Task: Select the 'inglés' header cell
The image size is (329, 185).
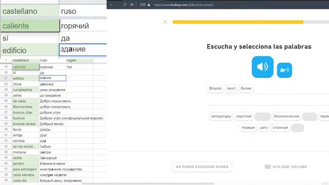Action: 80,61
